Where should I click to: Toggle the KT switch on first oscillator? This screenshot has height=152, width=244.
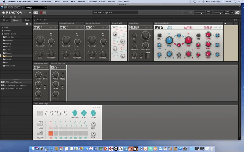point(51,33)
